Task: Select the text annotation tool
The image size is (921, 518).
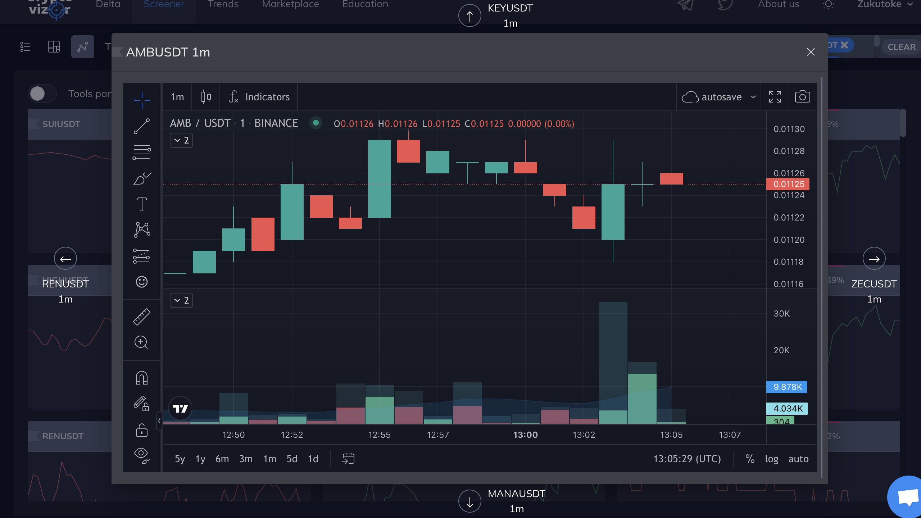Action: [142, 204]
